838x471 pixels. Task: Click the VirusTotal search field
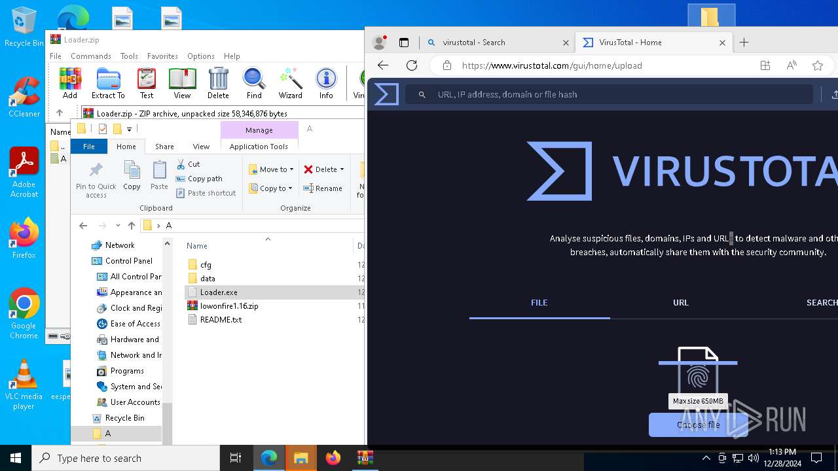609,94
